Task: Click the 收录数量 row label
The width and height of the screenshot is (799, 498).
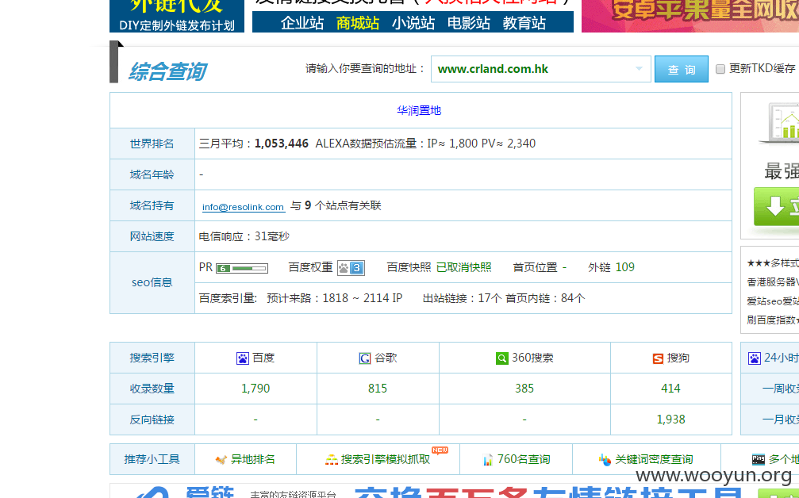Action: click(x=152, y=389)
